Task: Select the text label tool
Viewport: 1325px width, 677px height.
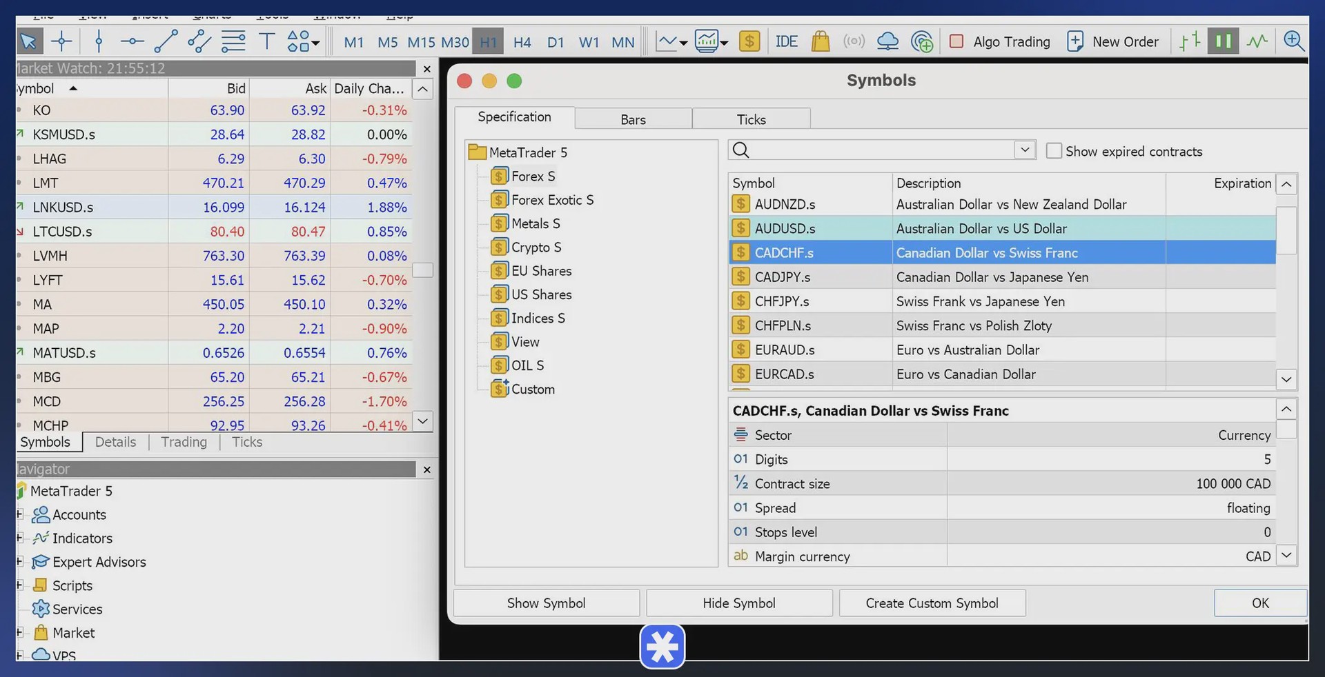Action: 266,41
